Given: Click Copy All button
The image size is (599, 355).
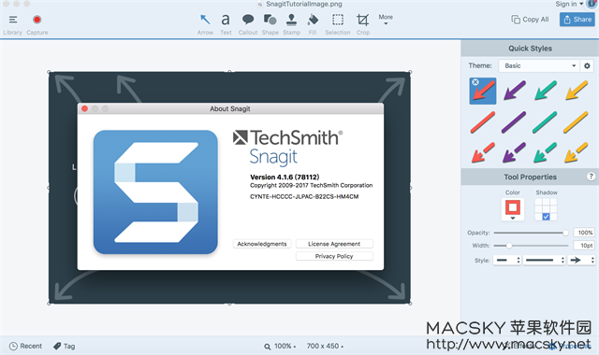Looking at the screenshot, I should [x=530, y=20].
